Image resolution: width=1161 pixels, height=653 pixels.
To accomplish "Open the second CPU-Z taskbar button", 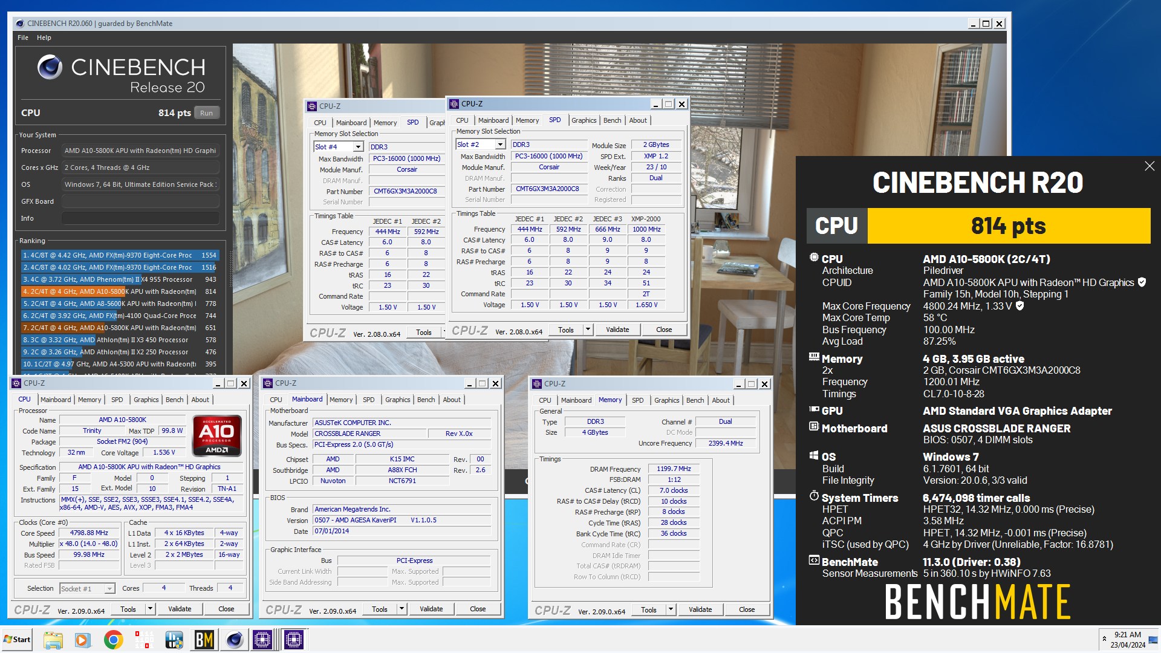I will [x=293, y=640].
